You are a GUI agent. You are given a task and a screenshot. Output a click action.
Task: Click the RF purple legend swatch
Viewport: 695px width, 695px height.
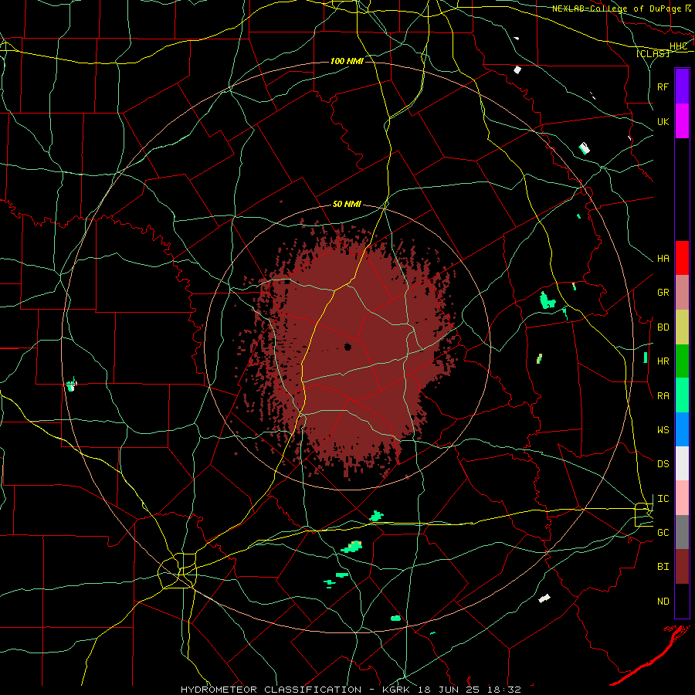tap(682, 86)
